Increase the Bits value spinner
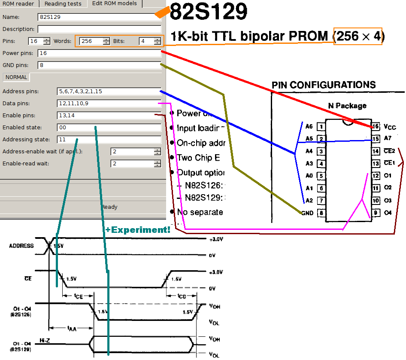Screen dimensions: 406x360 (158, 39)
